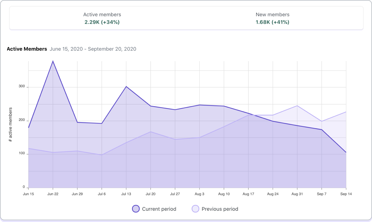Click the Jun 29 x-axis label
Screen dimensions: 372x222
coord(77,194)
